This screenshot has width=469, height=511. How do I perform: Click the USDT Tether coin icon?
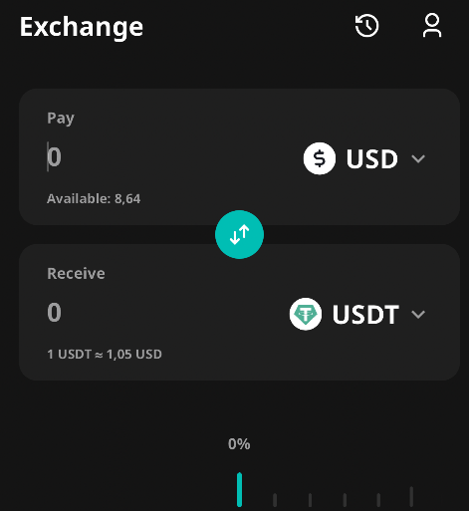tap(306, 314)
